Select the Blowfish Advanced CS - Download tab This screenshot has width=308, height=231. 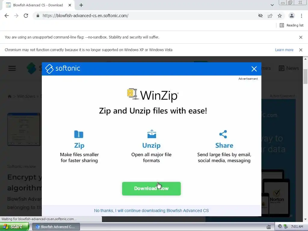(x=38, y=5)
